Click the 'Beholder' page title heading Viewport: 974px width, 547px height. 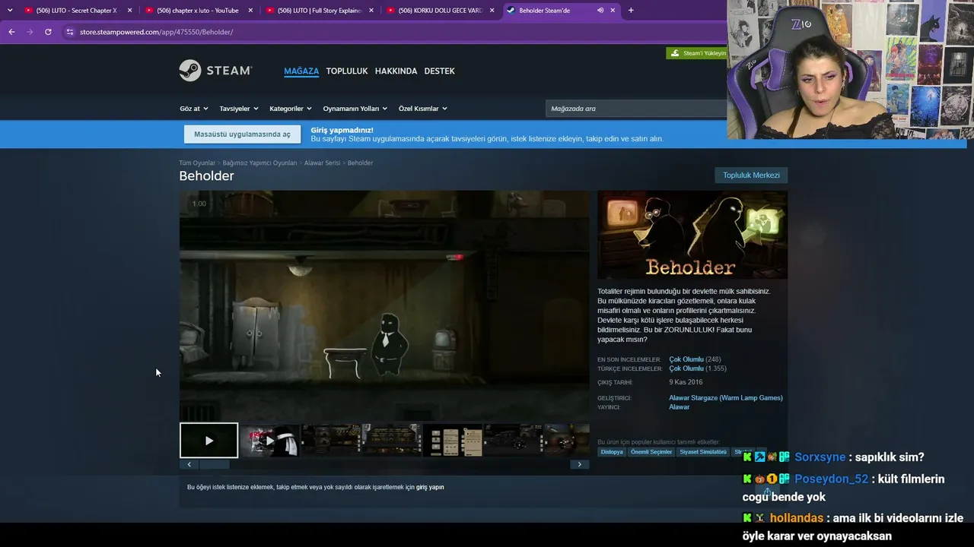(x=206, y=176)
